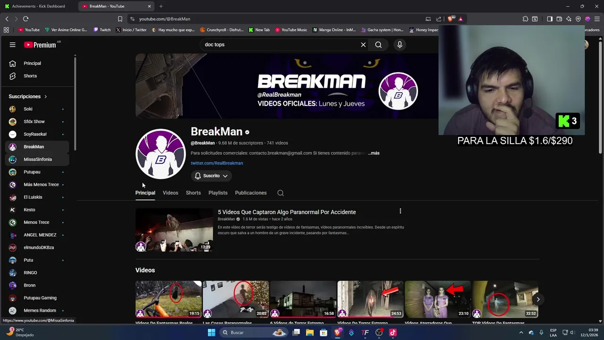This screenshot has height=340, width=604.
Task: Open File Explorer from taskbar
Action: pyautogui.click(x=310, y=332)
